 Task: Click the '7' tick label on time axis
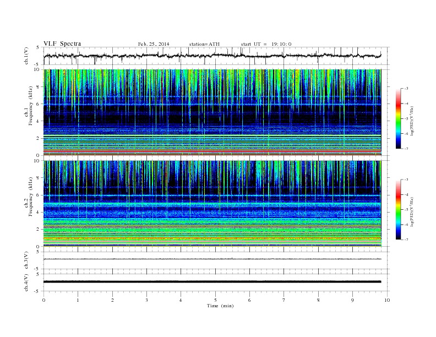coord(284,300)
